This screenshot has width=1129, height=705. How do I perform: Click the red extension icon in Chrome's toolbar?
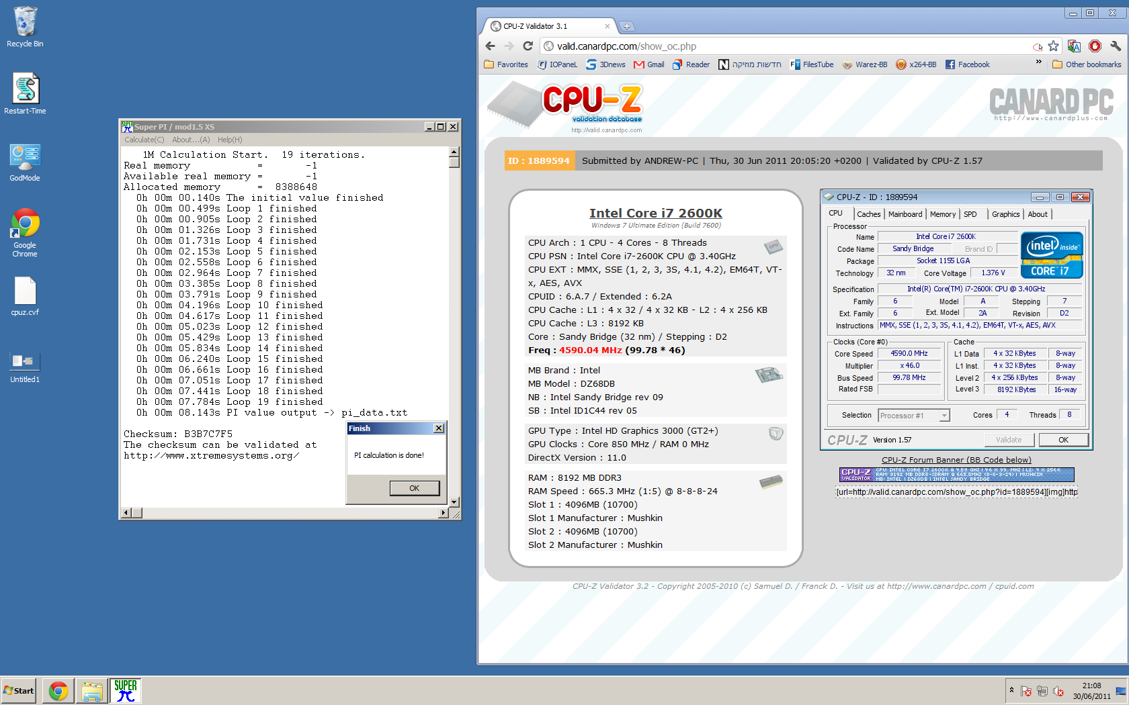(1095, 46)
